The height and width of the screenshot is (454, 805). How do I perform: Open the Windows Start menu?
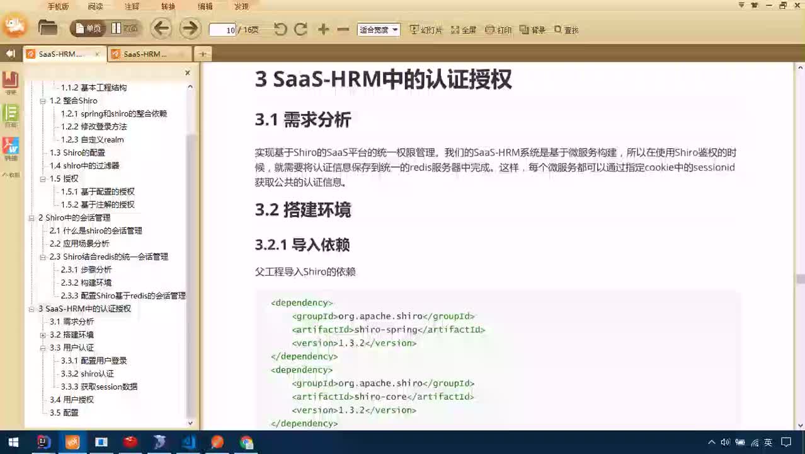13,443
